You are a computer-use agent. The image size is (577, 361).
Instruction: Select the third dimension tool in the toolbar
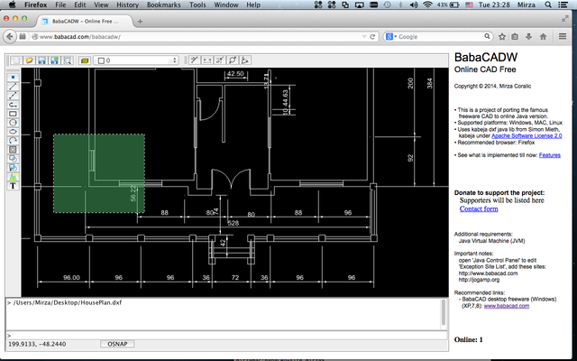click(x=220, y=60)
